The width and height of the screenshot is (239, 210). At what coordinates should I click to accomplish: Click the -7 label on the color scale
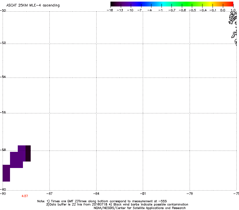pos(140,10)
